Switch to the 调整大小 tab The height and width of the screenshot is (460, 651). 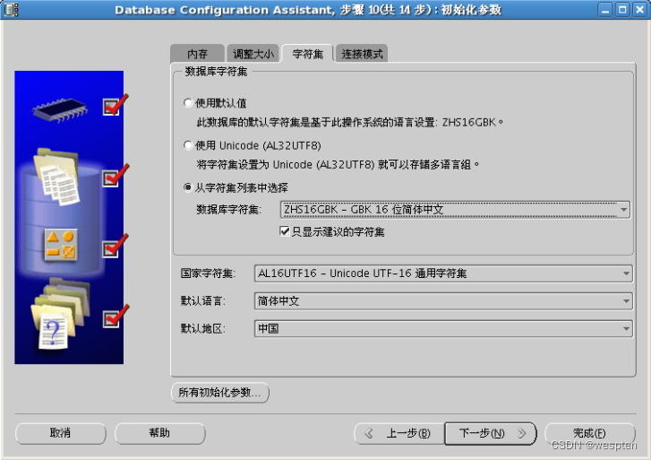coord(253,54)
